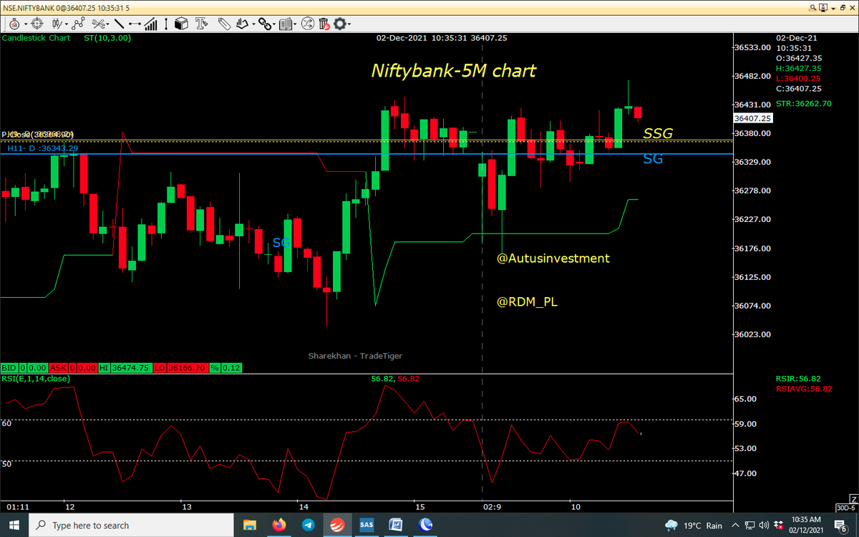The image size is (859, 537).
Task: Click the Candlestick Chart label
Action: 35,38
